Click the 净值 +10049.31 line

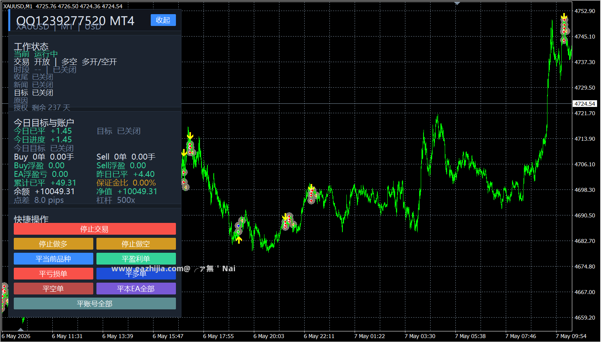tap(127, 191)
